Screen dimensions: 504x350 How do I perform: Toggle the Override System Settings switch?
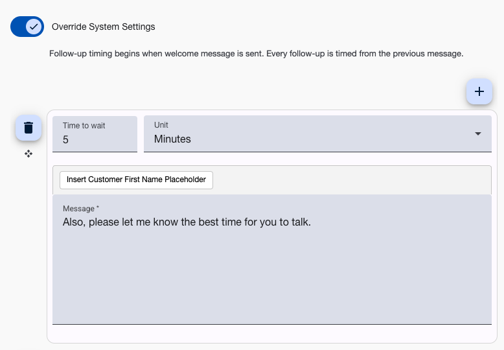pyautogui.click(x=27, y=27)
